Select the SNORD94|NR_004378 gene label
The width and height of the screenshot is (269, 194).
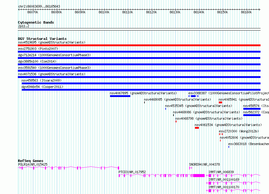204,164
